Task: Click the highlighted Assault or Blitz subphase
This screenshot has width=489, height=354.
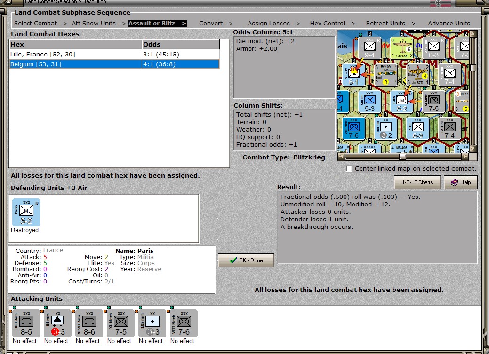Action: coord(158,24)
